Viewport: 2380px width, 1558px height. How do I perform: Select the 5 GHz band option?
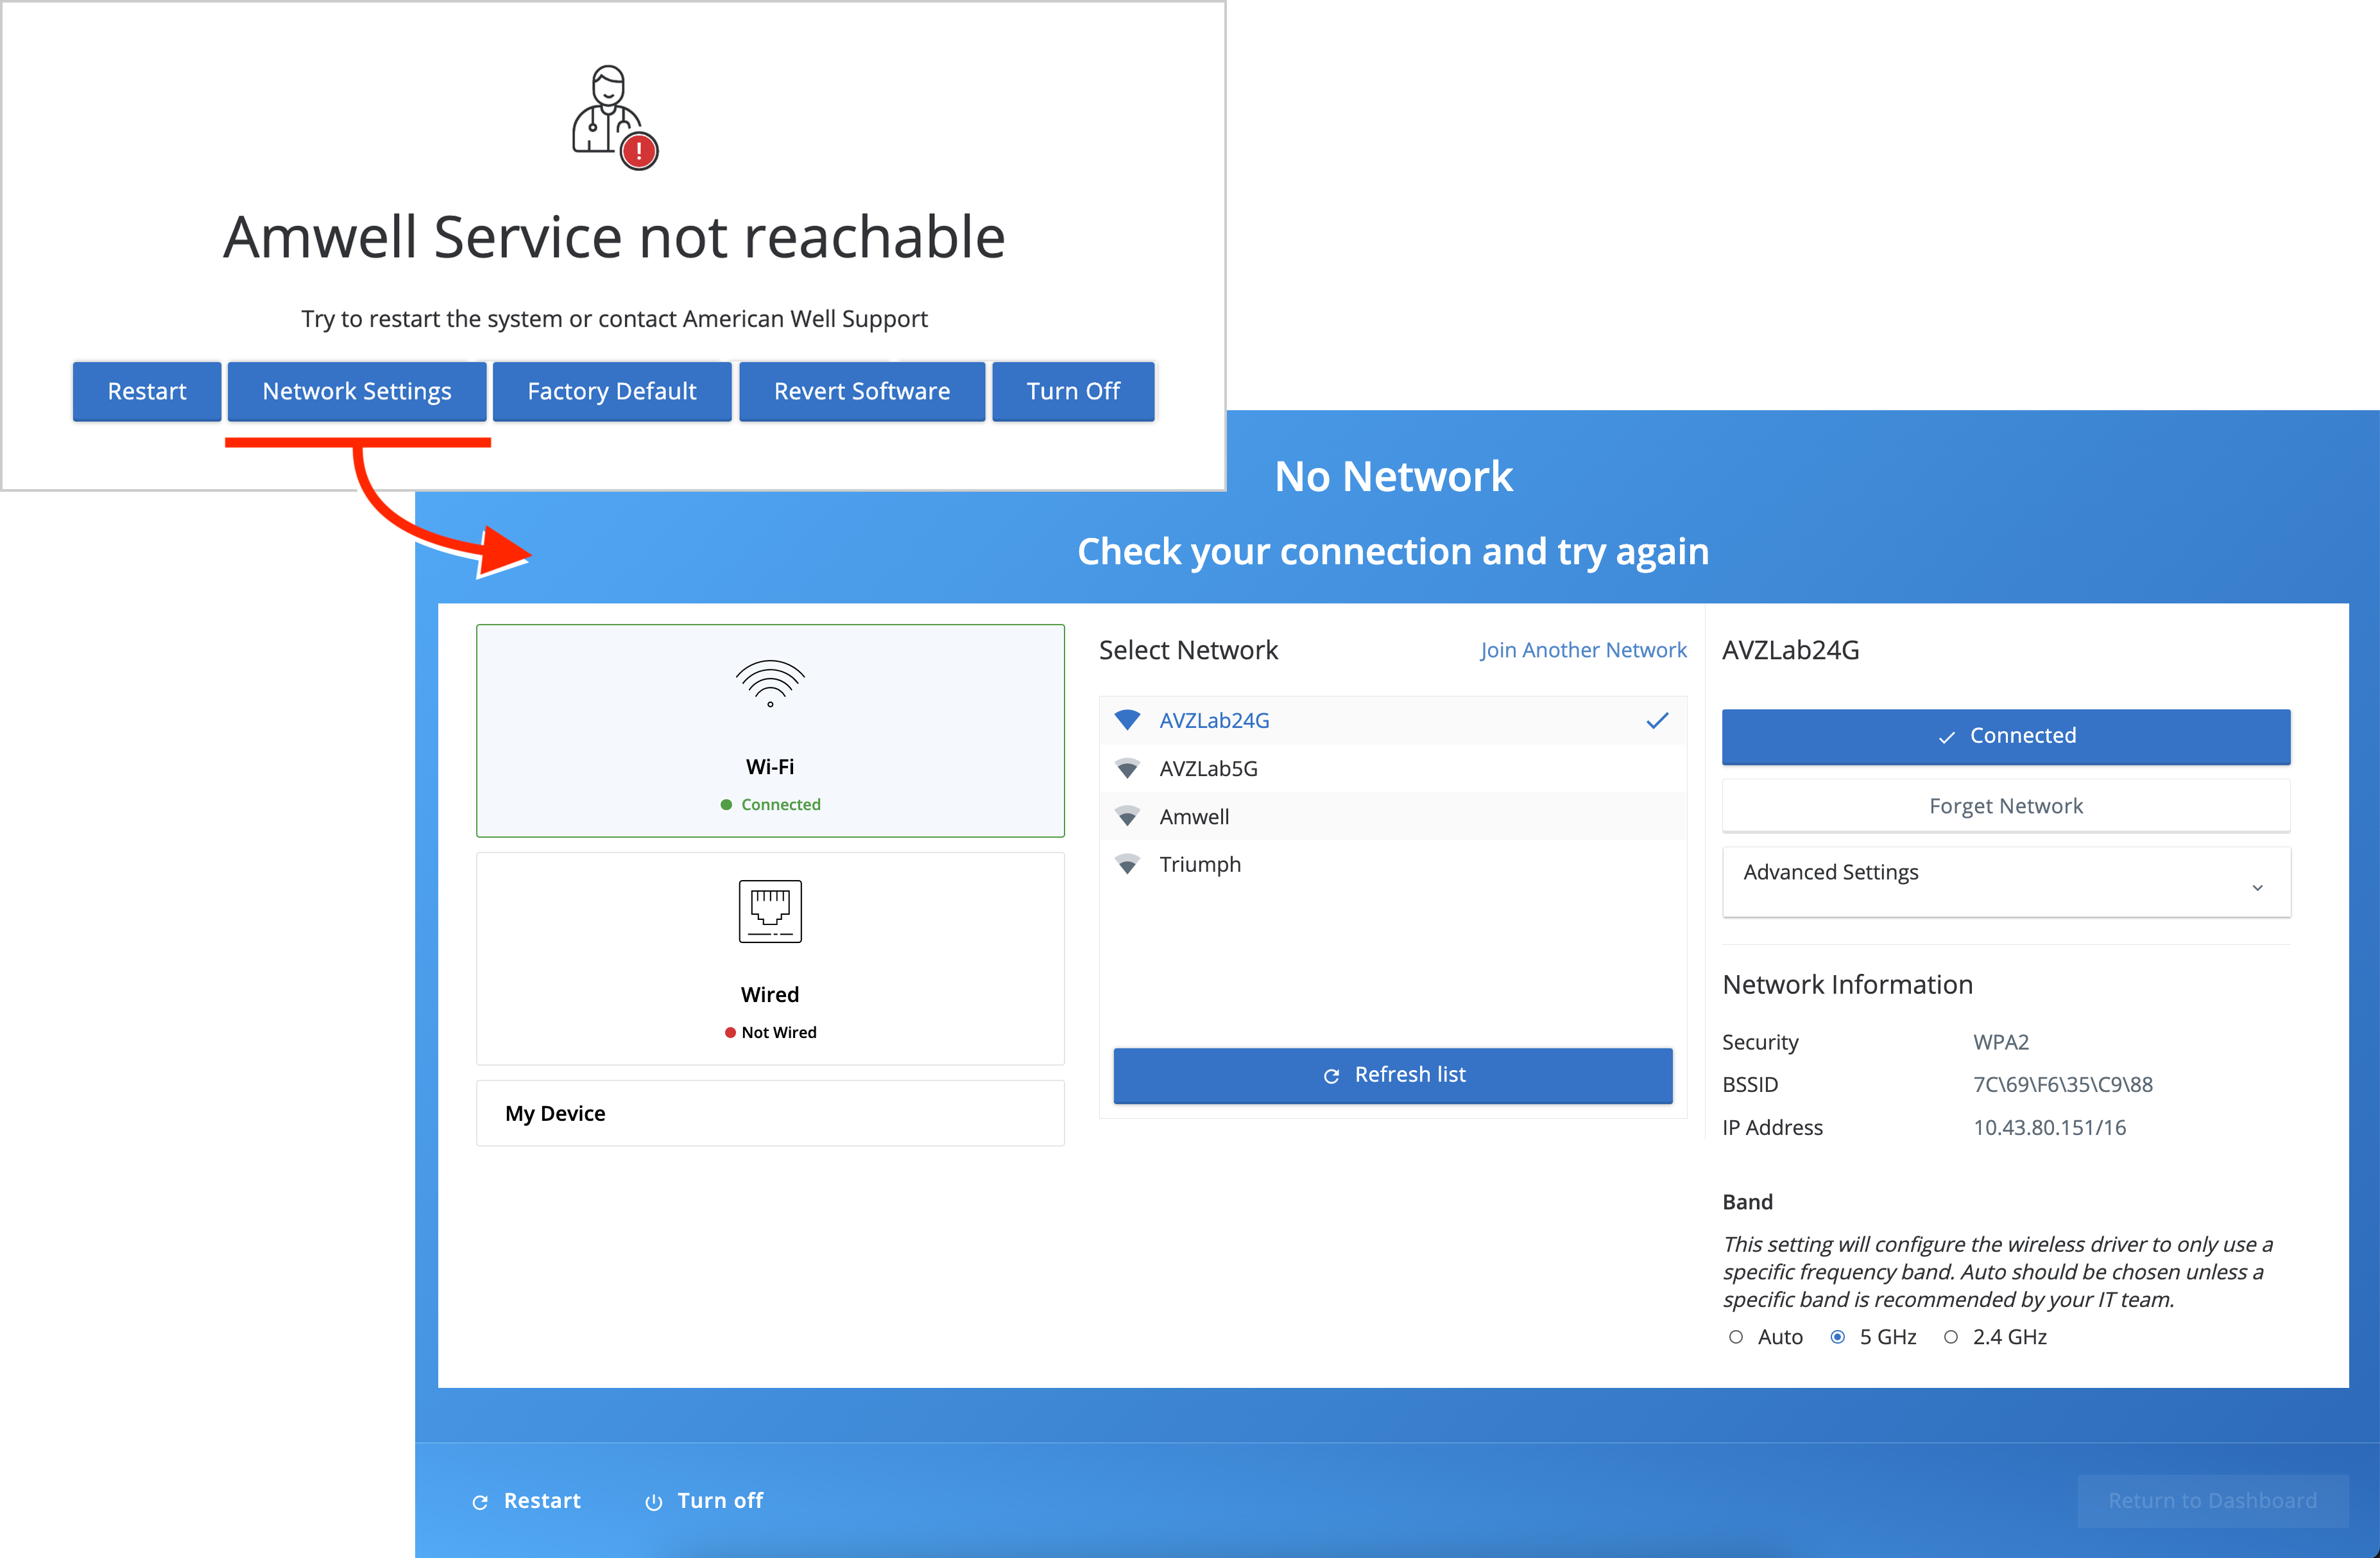1837,1337
